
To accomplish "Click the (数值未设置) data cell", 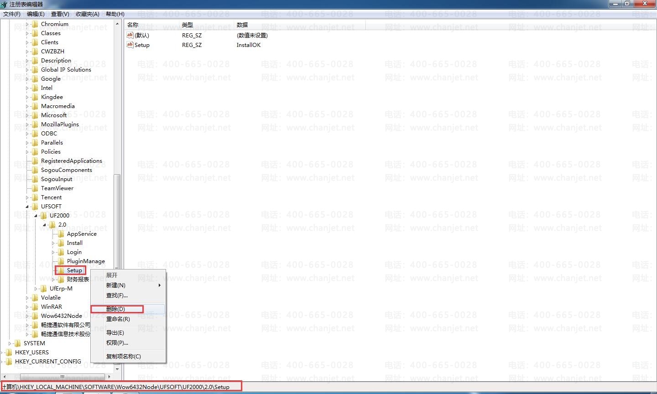I will point(252,35).
